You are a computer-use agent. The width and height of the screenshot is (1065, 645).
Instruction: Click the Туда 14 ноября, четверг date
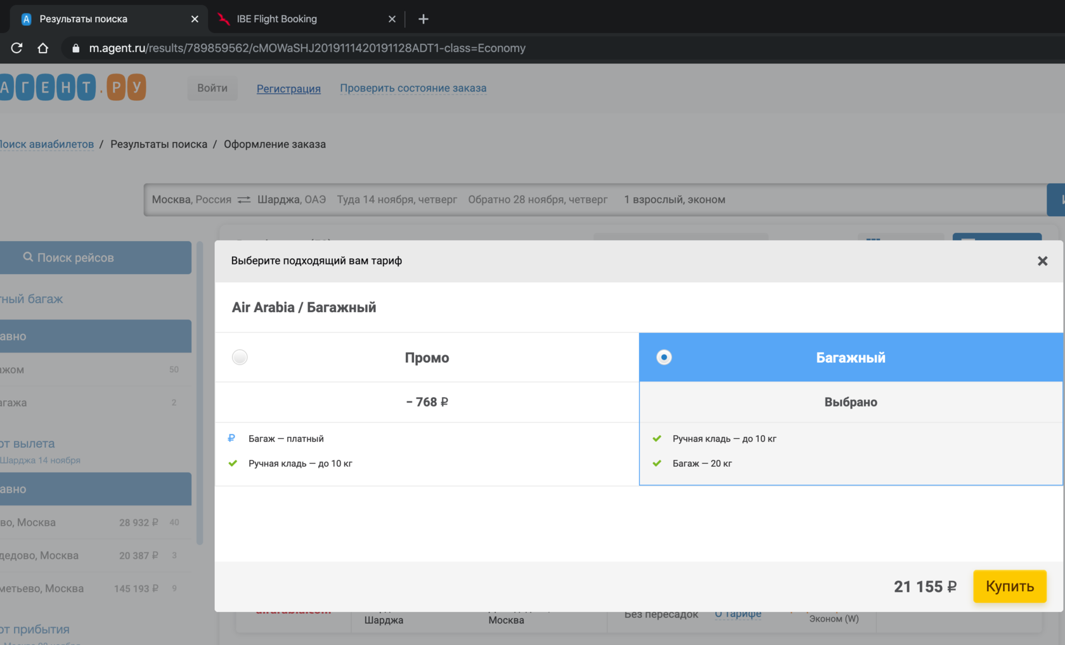[397, 200]
